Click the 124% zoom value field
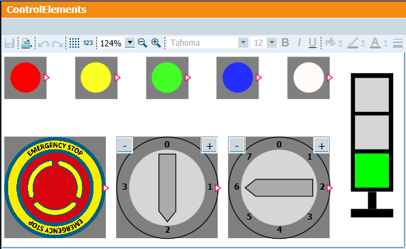The width and height of the screenshot is (406, 249). (112, 43)
